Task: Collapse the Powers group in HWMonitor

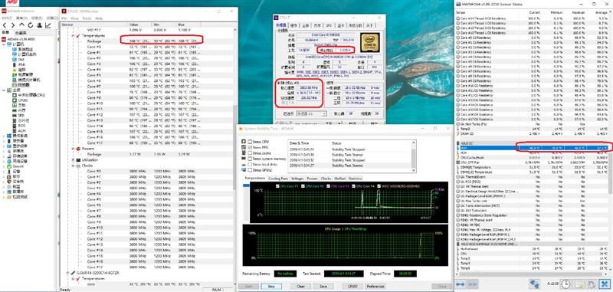Action: (73, 149)
